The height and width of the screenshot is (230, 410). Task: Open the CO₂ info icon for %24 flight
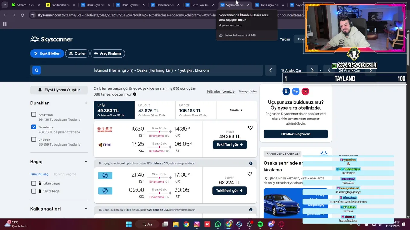pyautogui.click(x=251, y=163)
